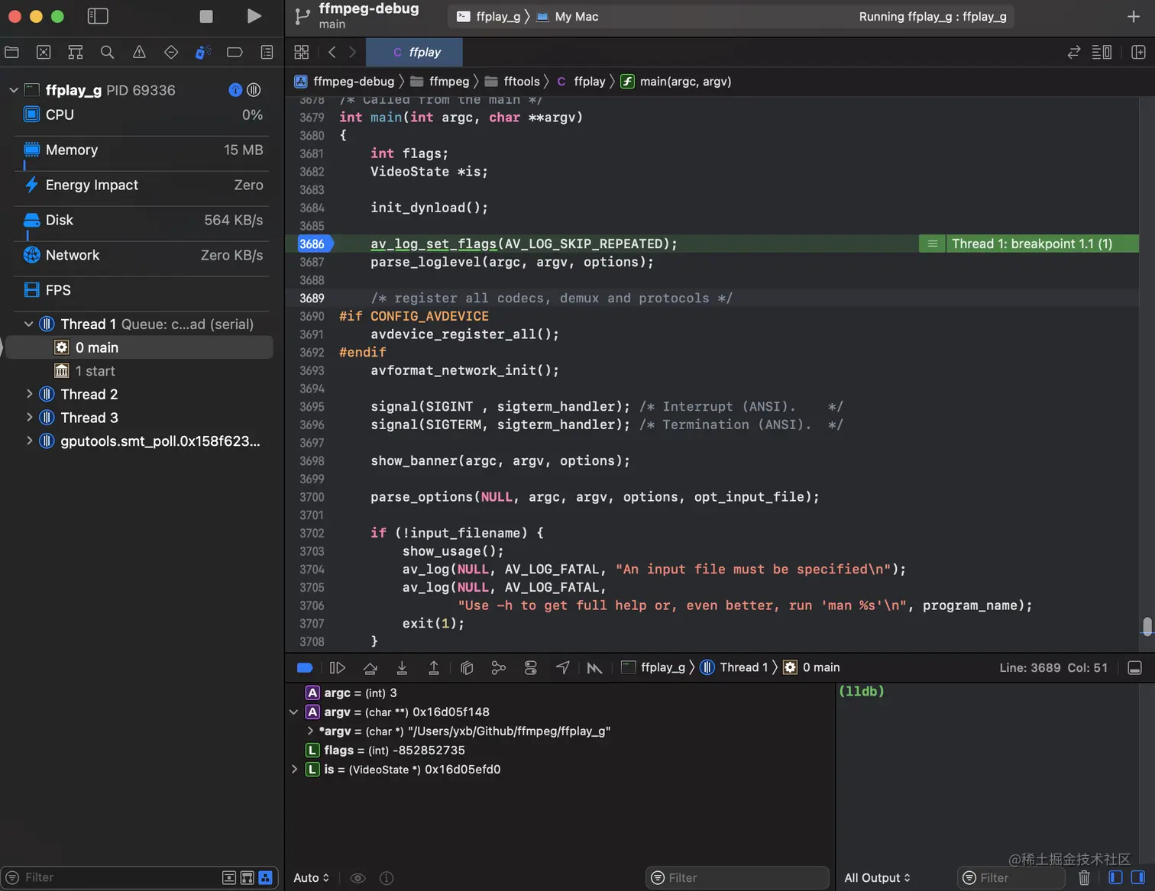Image resolution: width=1155 pixels, height=891 pixels.
Task: Go forward in editor history
Action: coord(352,52)
